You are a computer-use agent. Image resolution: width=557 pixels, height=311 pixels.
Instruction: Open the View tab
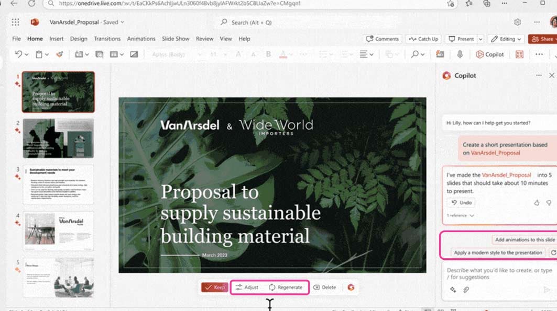pos(225,39)
